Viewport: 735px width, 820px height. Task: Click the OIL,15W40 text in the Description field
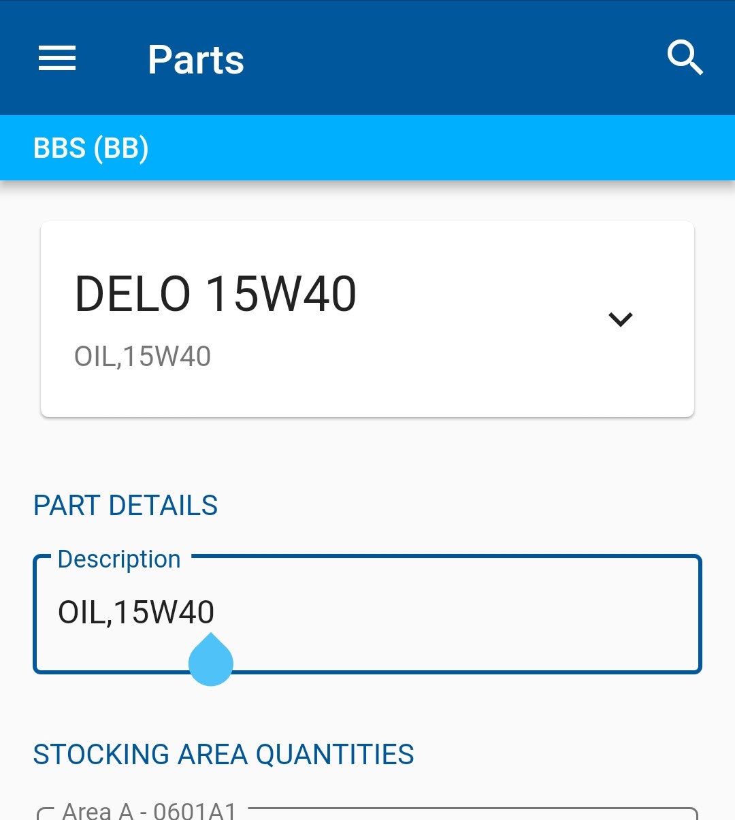(x=136, y=612)
